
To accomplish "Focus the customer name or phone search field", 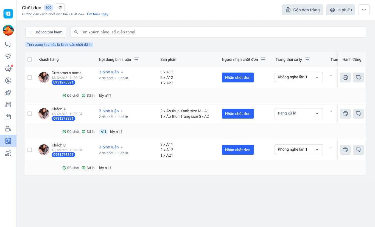I will [x=218, y=32].
